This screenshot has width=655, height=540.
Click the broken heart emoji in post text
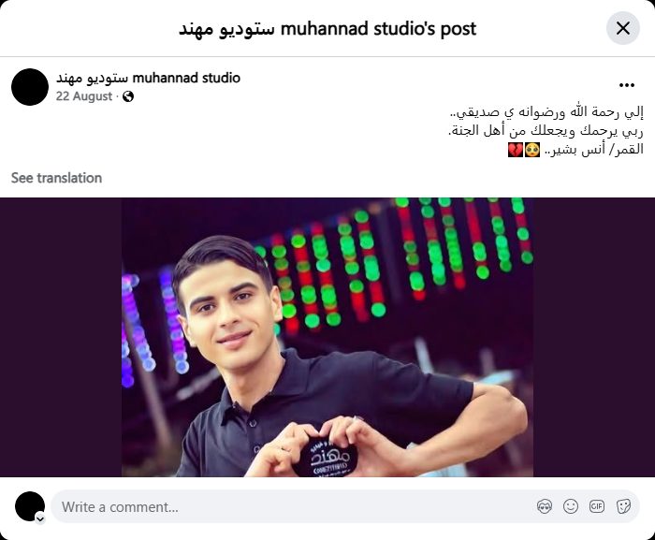tap(516, 150)
